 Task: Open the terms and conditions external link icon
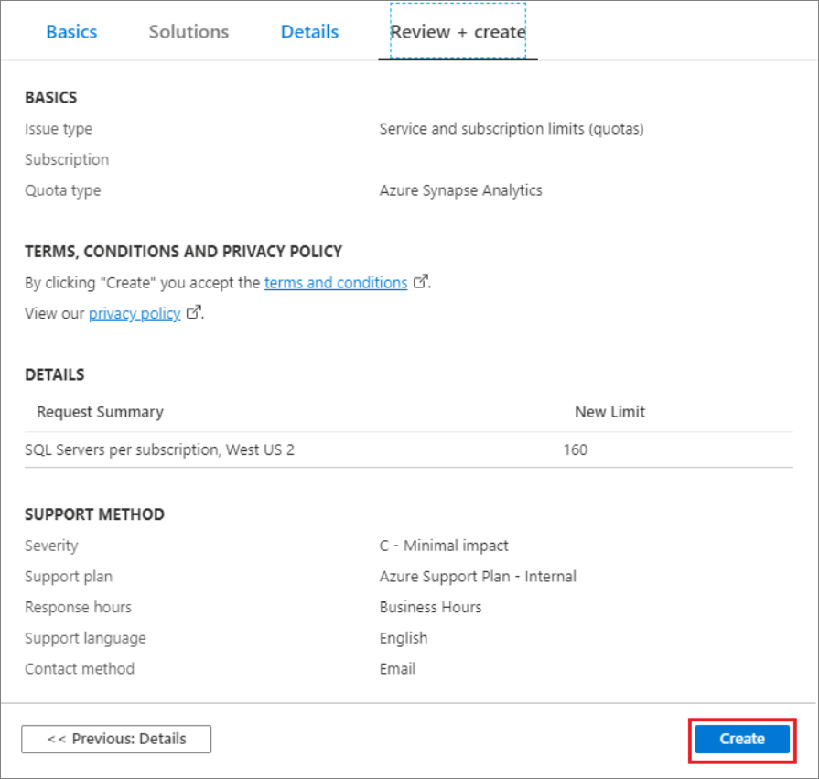click(420, 282)
